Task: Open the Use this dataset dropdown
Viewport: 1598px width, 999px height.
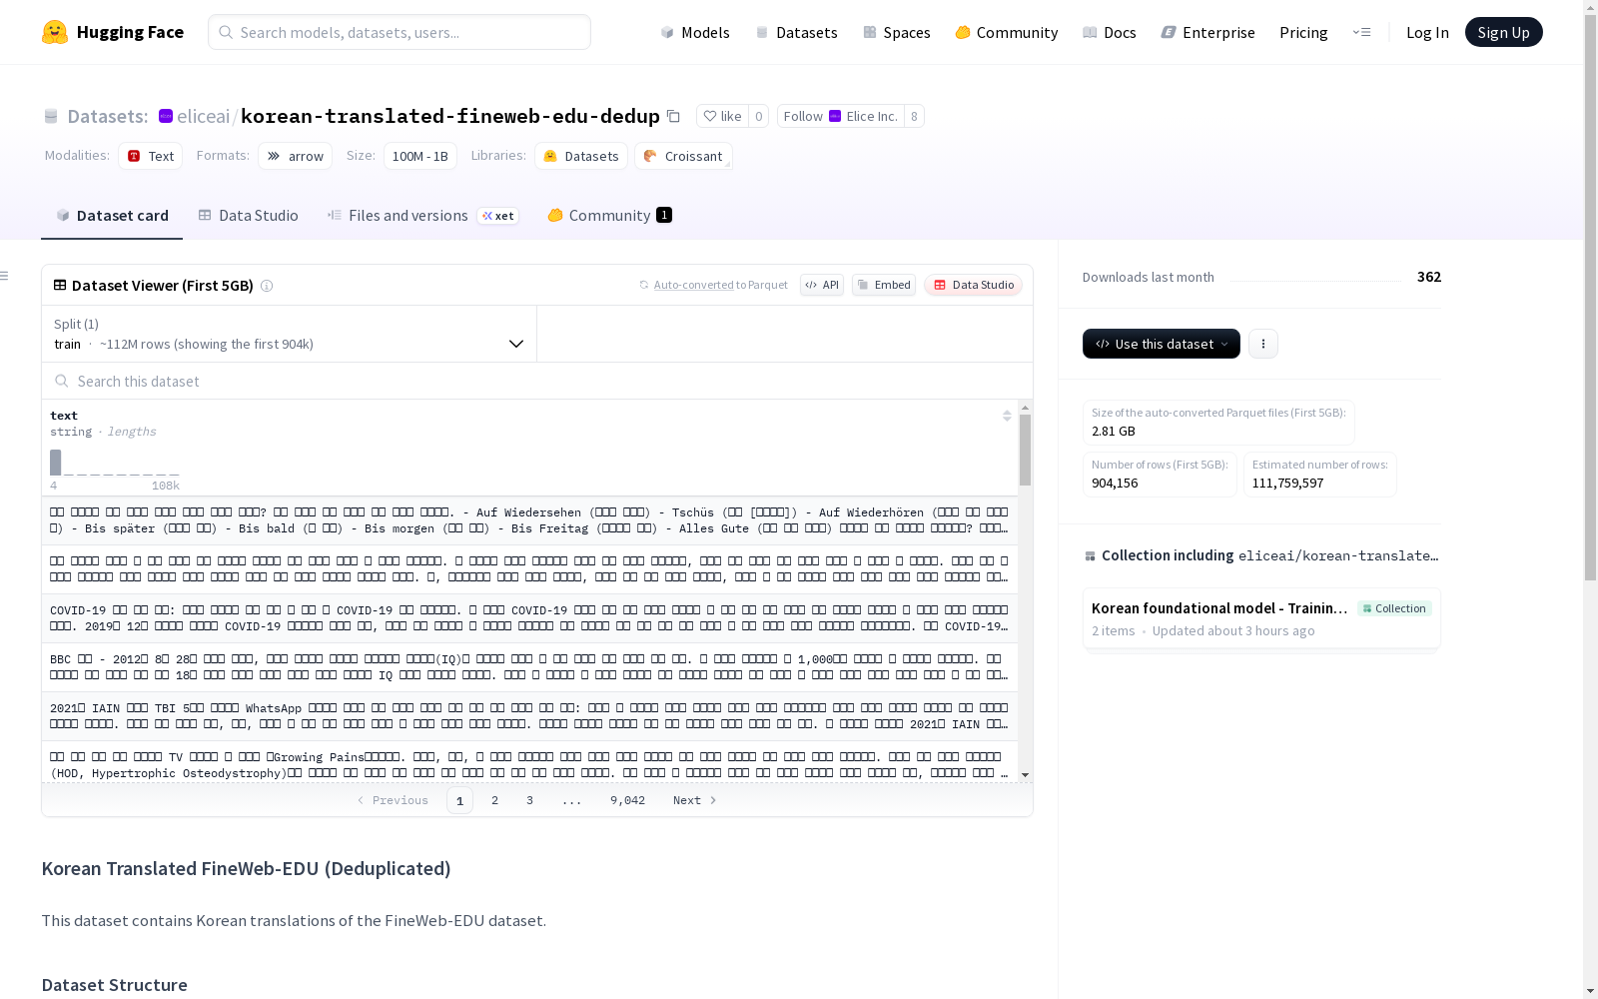Action: 1162,344
